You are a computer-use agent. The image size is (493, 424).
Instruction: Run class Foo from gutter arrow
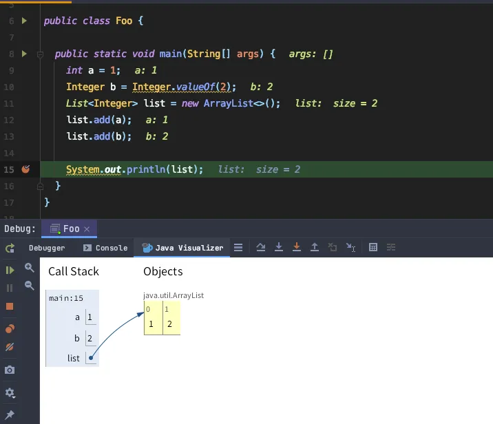pos(24,21)
